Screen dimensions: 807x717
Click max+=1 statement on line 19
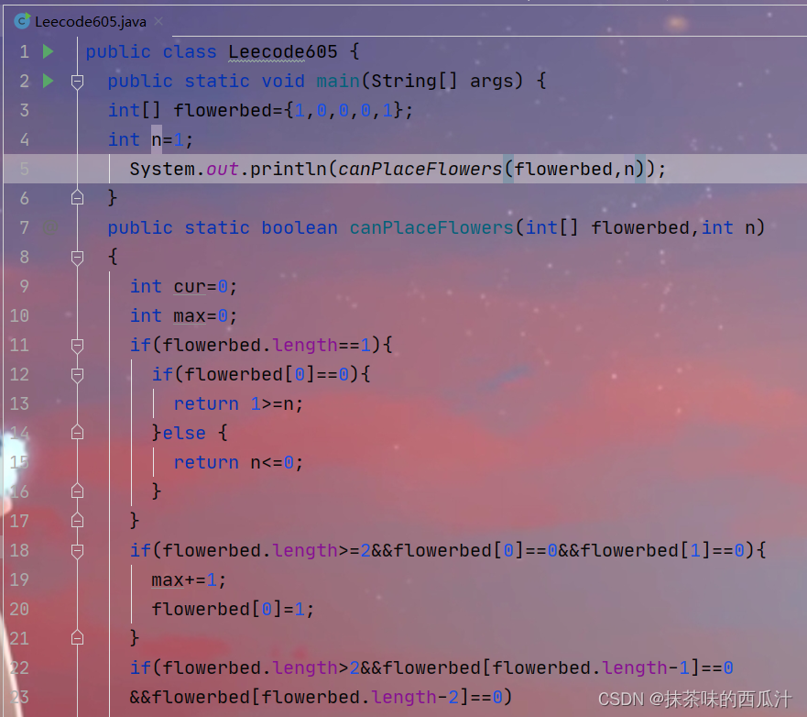189,580
